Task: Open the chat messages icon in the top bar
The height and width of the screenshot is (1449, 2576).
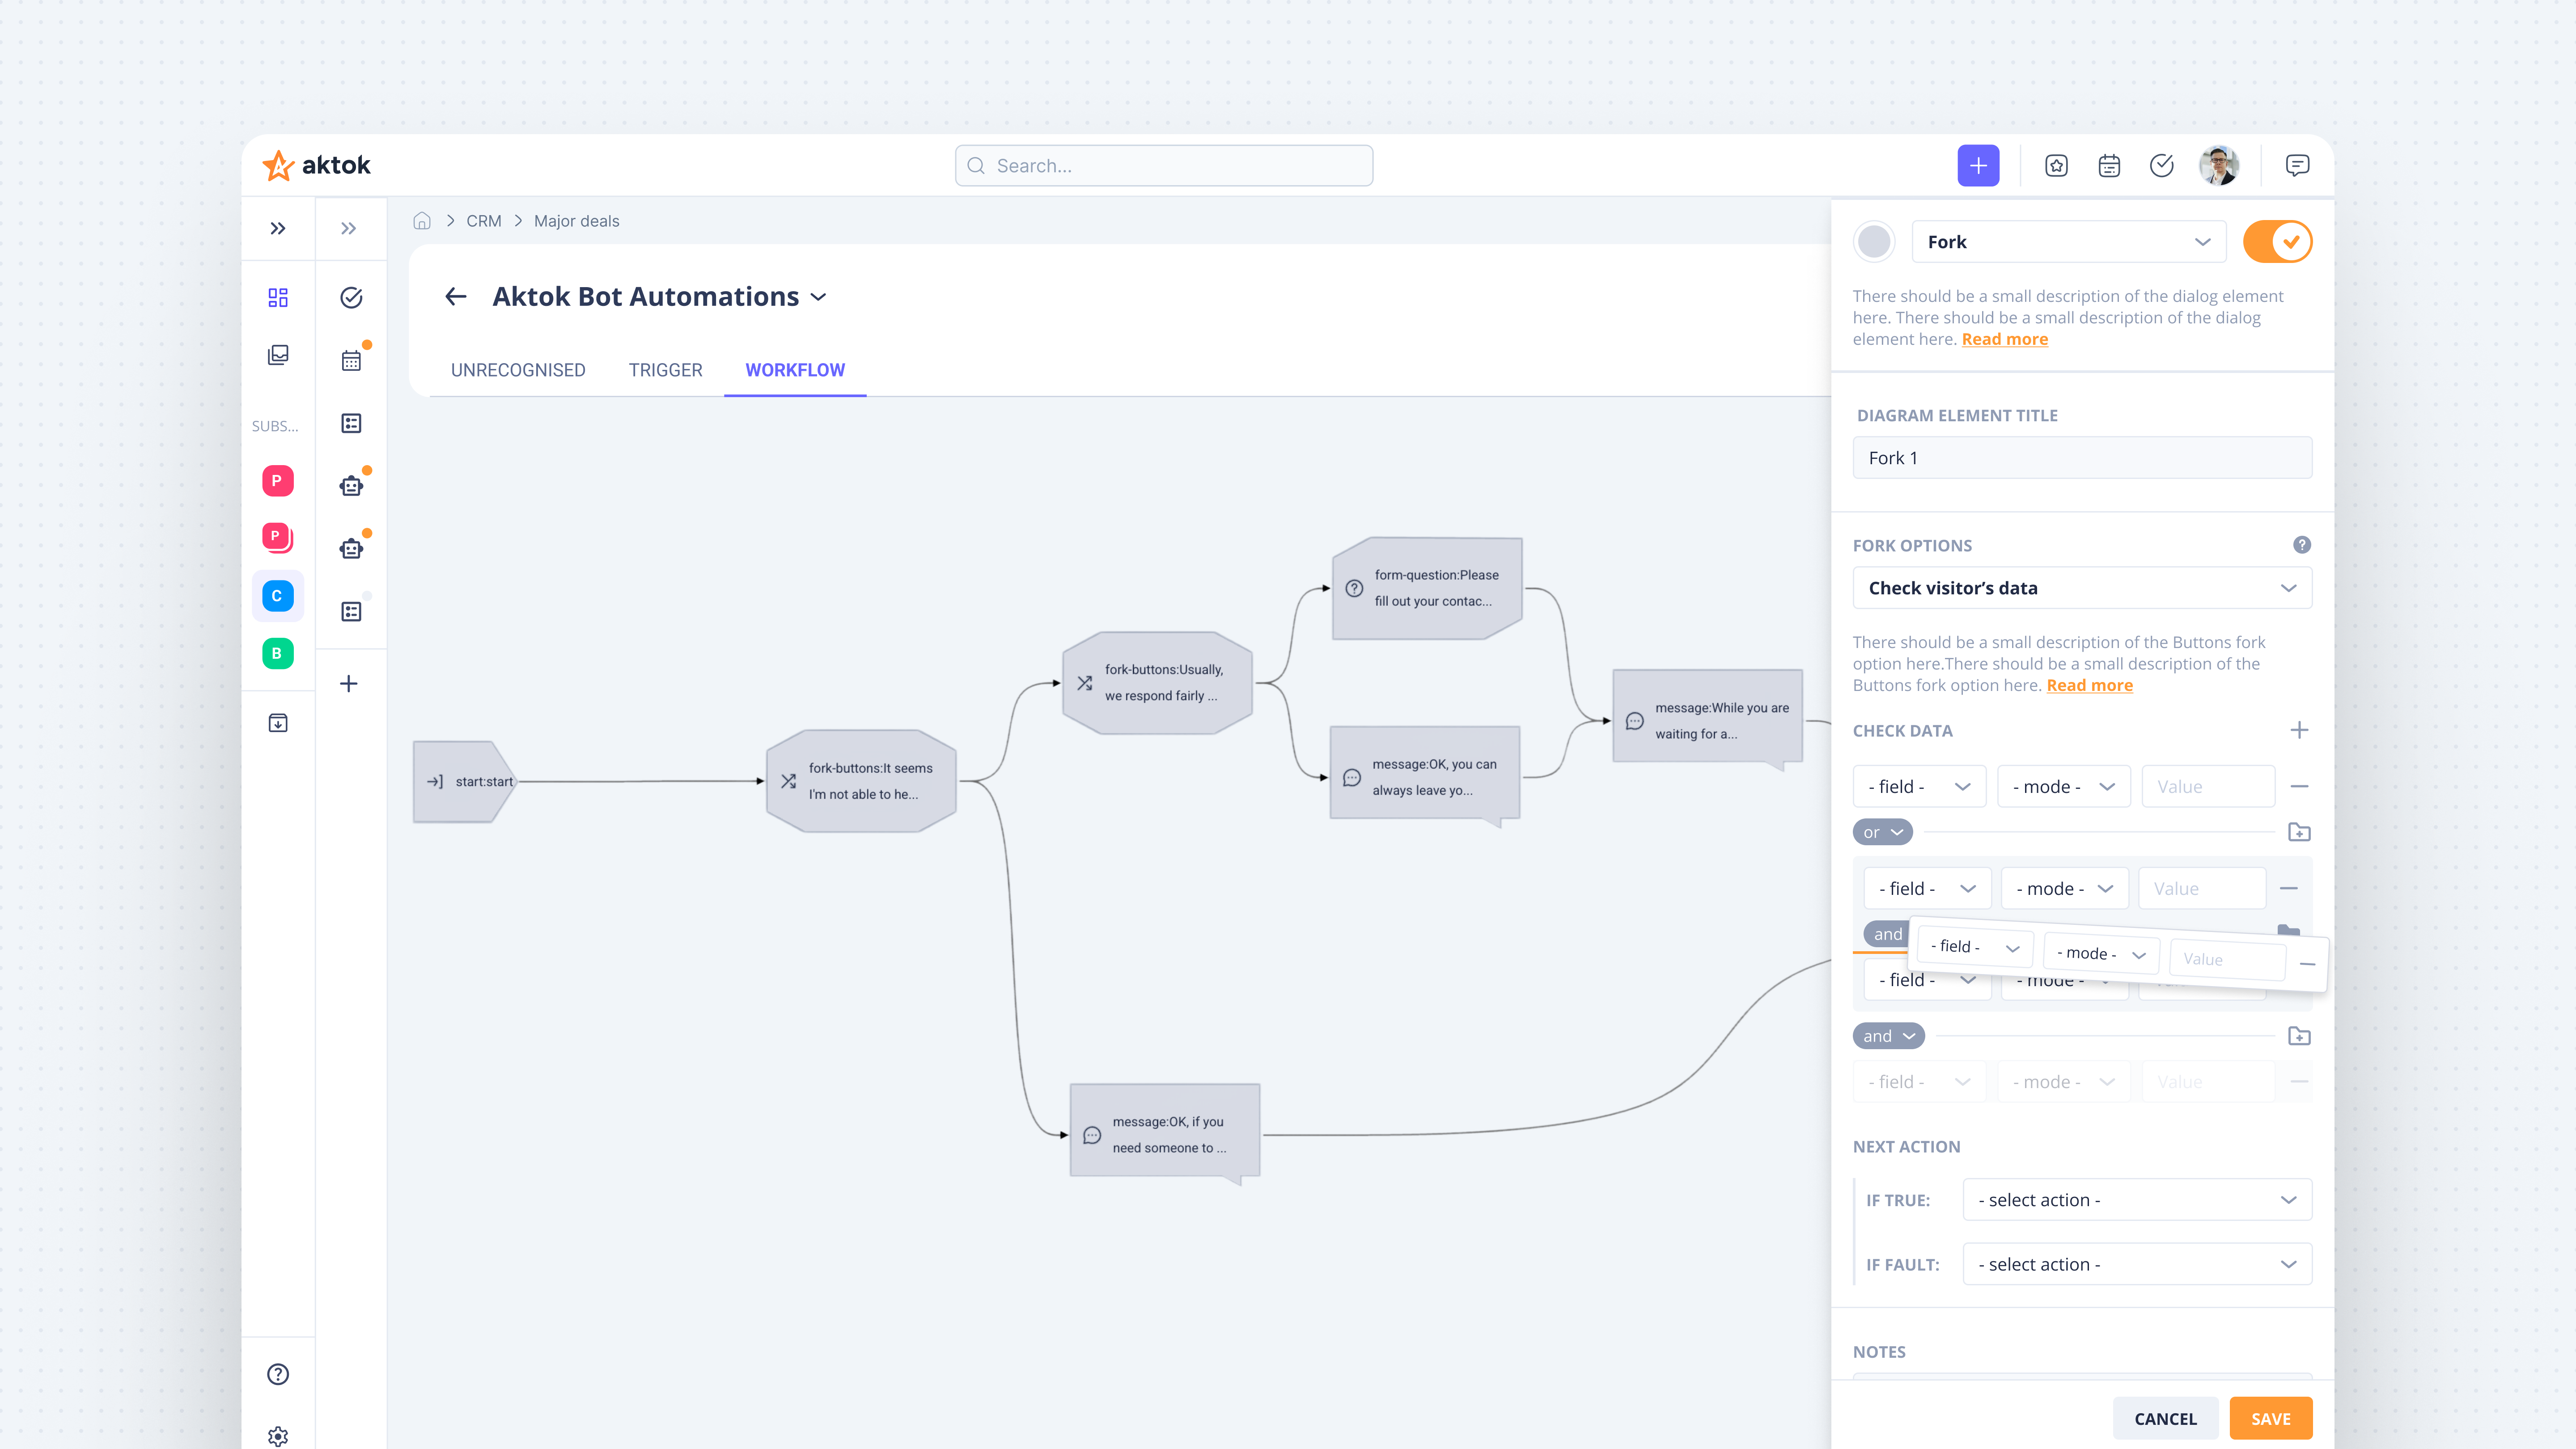Action: [2297, 165]
